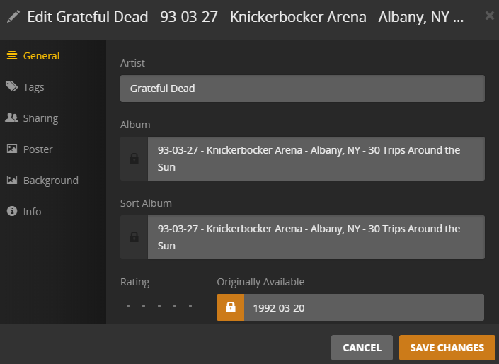Go to the Info section
The height and width of the screenshot is (364, 499).
pos(32,212)
